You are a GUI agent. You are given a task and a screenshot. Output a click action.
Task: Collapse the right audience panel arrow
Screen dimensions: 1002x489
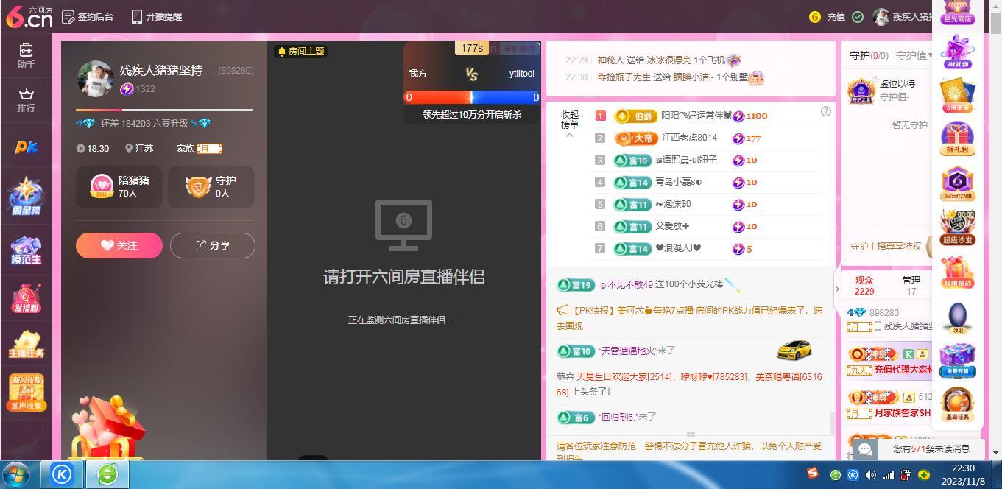click(837, 289)
